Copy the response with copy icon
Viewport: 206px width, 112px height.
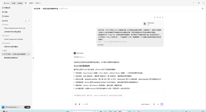coord(160,17)
